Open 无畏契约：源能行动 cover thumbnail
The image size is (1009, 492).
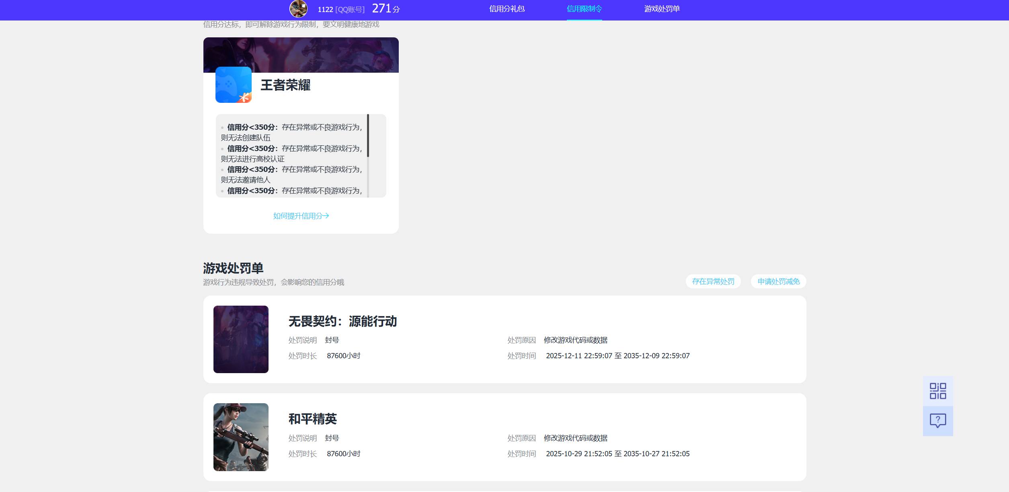tap(241, 339)
